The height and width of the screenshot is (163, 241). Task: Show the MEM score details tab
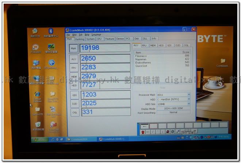coord(153,45)
